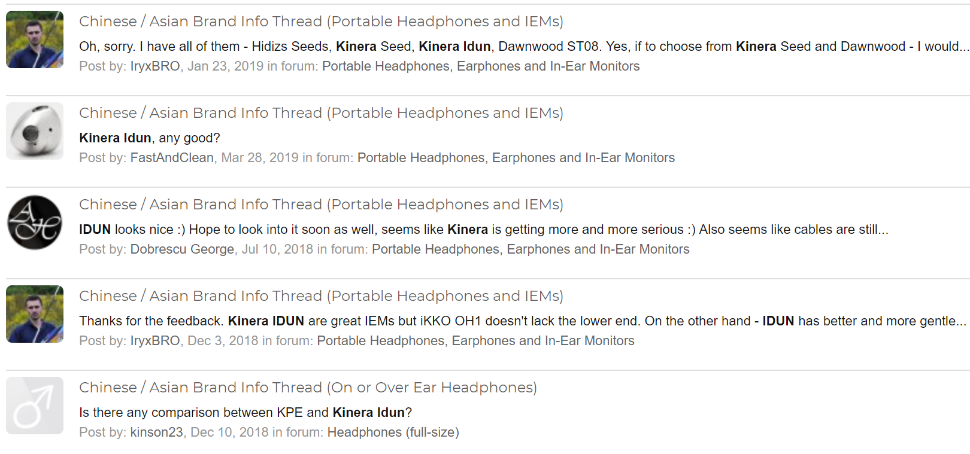Click the IryxBRO username on the Dec 3, 2018 post
Viewport: 970px width, 454px height.
point(155,341)
